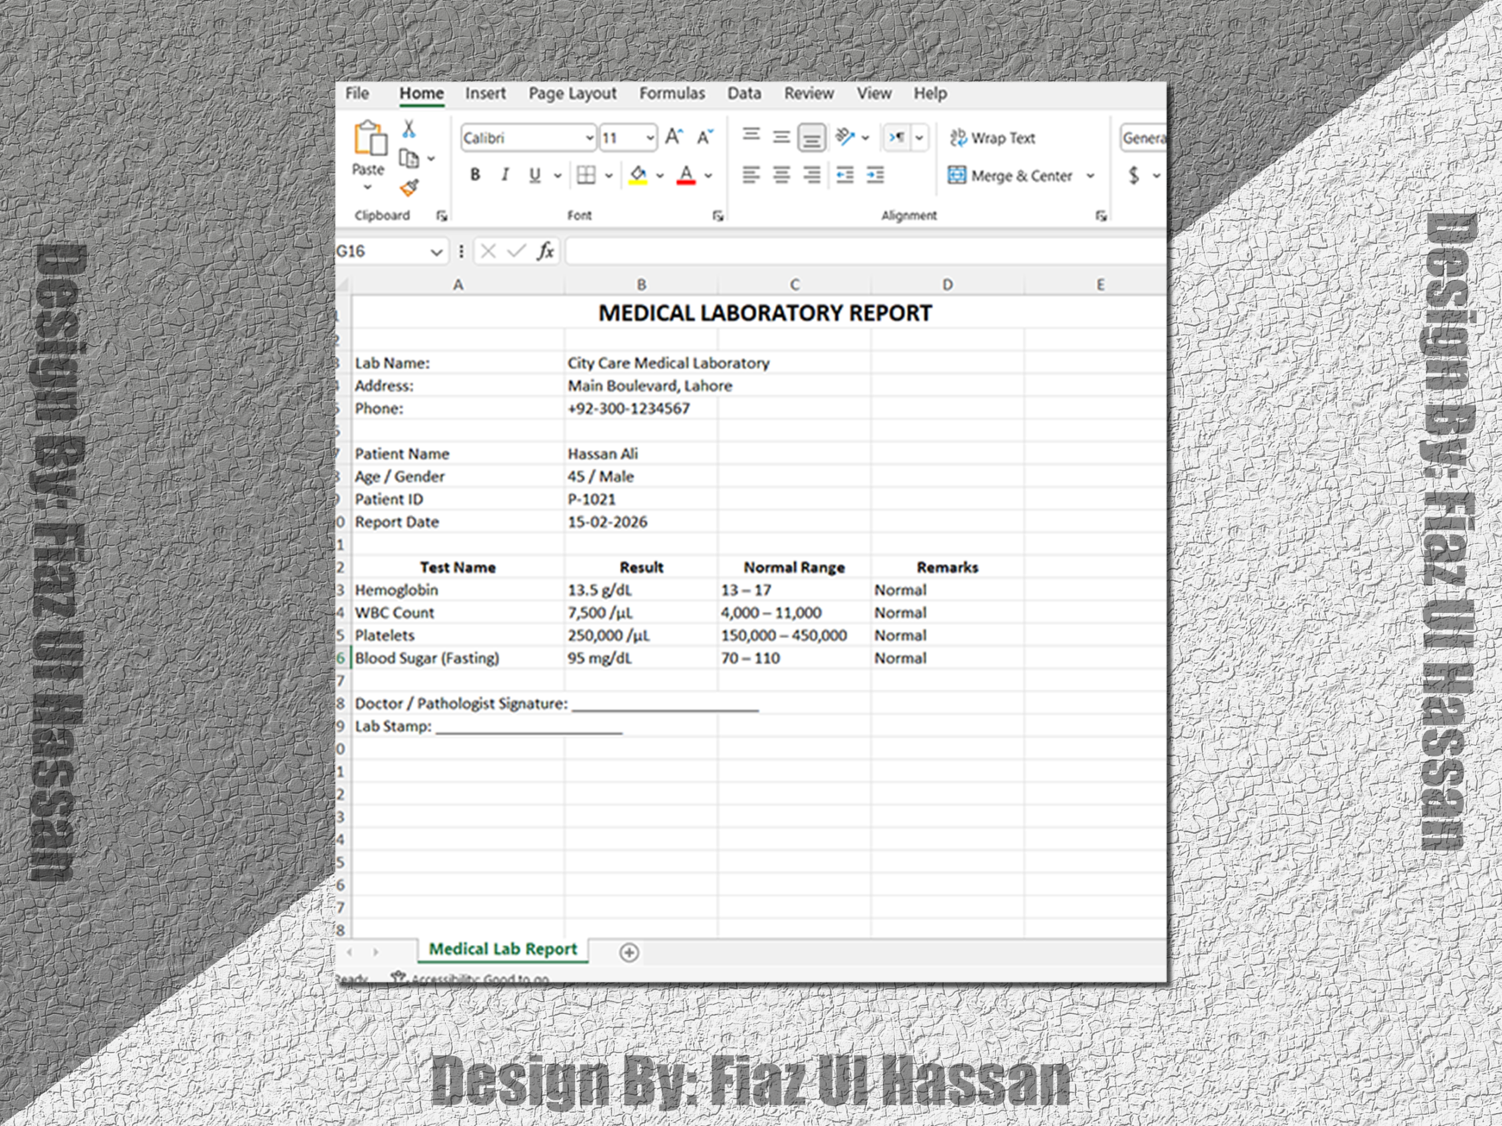
Task: Toggle Italic formatting
Action: (x=505, y=175)
